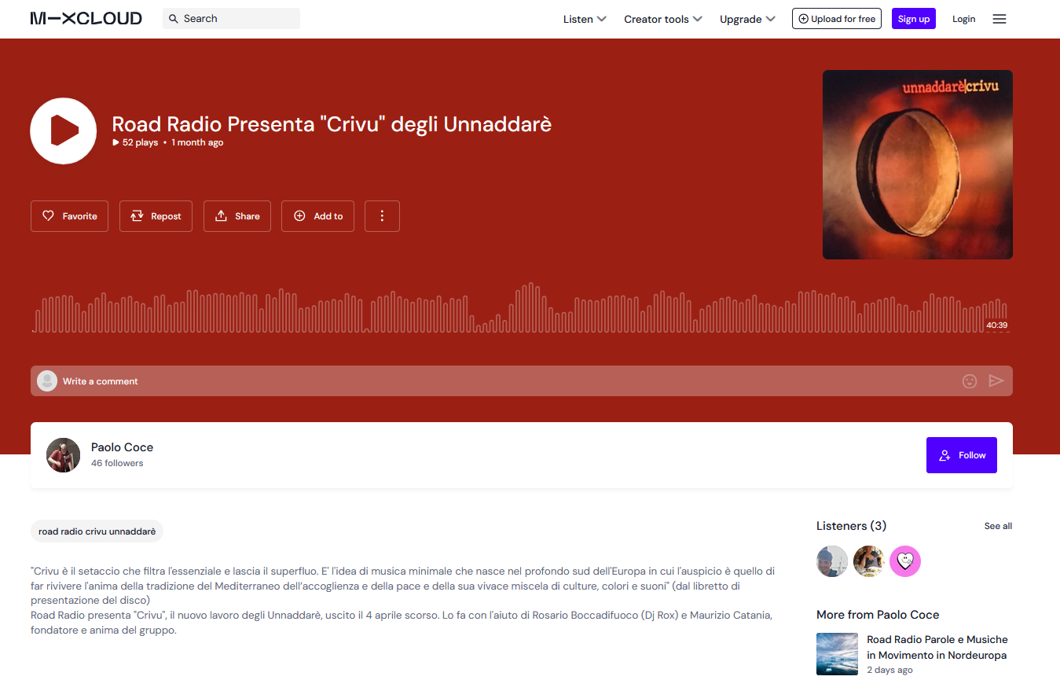Open the unnaddarè crivu cover artwork
Viewport: 1060px width, 680px height.
point(918,165)
